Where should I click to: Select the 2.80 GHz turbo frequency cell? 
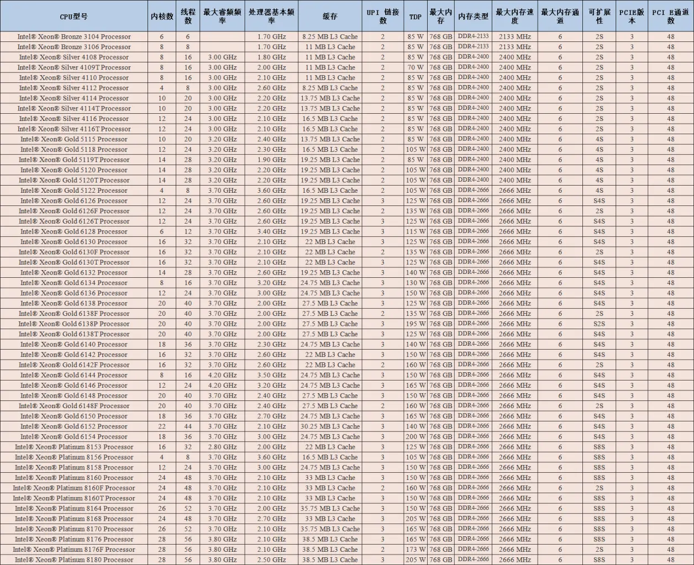tap(222, 447)
